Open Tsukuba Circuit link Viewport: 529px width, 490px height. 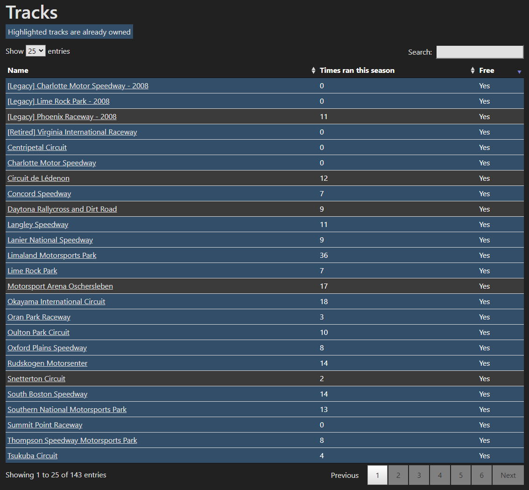coord(32,455)
